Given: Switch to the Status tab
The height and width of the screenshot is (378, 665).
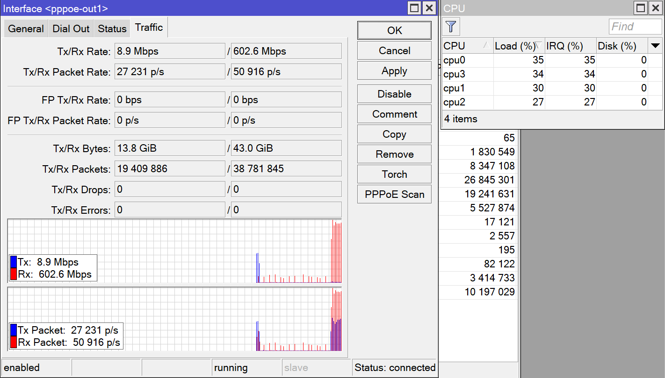Looking at the screenshot, I should click(x=112, y=28).
